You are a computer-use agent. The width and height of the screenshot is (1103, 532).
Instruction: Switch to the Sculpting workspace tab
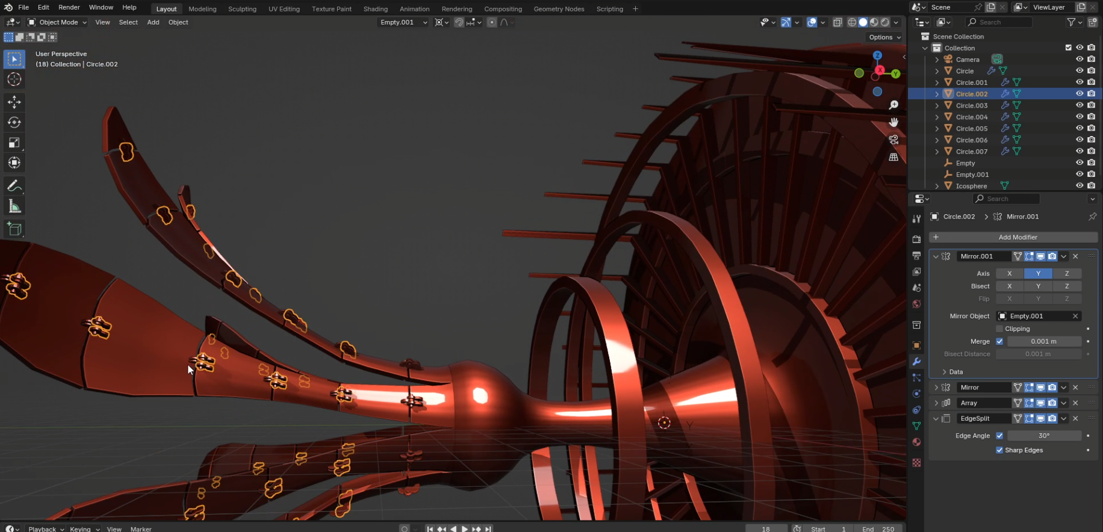click(242, 9)
